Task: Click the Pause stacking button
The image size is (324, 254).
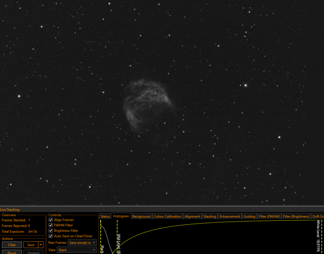Action: click(12, 252)
